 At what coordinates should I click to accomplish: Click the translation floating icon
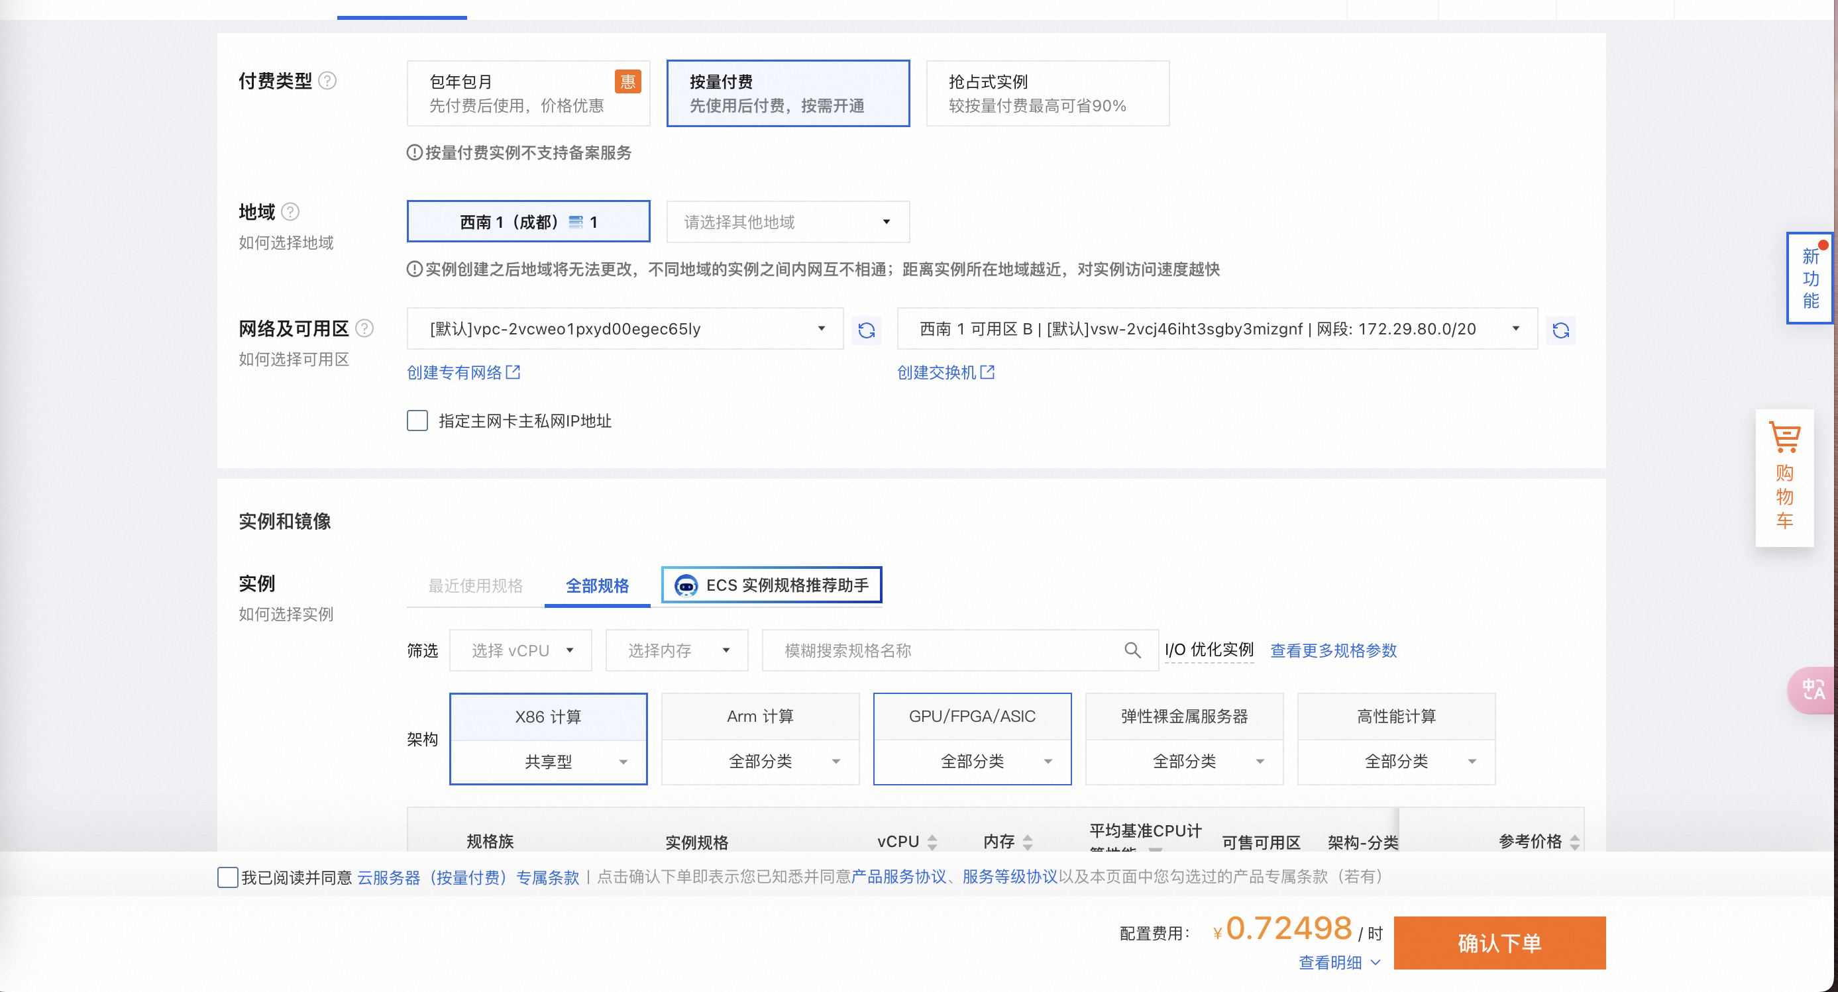pyautogui.click(x=1813, y=689)
